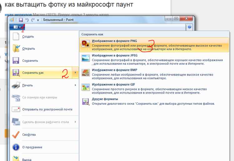The image size is (234, 161).
Task: Expand the Печать submenu arrow
Action: point(76,85)
